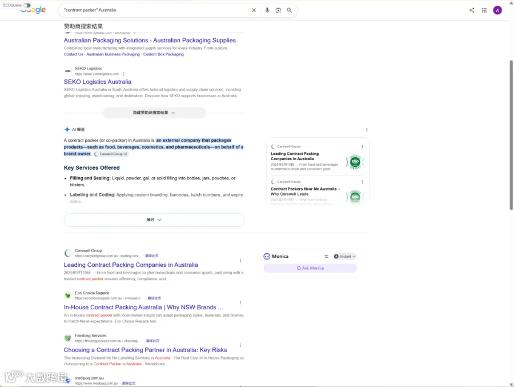Click the 赞助商搜索结果 heading text
Screen dimensions: 514x387
83,26
